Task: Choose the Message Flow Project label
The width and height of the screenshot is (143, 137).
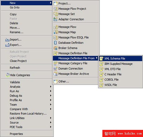Action: (72, 9)
